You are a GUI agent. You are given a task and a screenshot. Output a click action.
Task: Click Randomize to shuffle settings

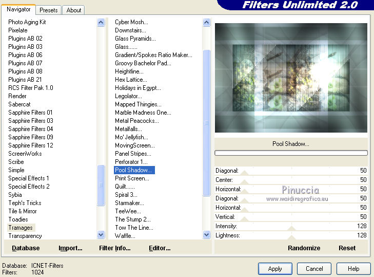click(304, 248)
